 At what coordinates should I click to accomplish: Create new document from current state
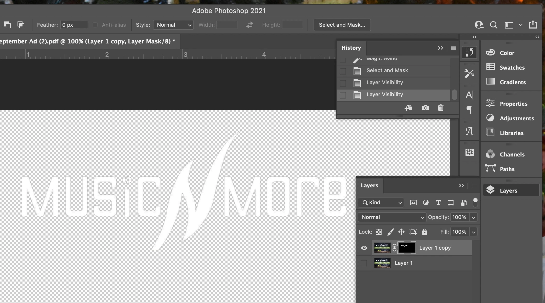click(408, 108)
